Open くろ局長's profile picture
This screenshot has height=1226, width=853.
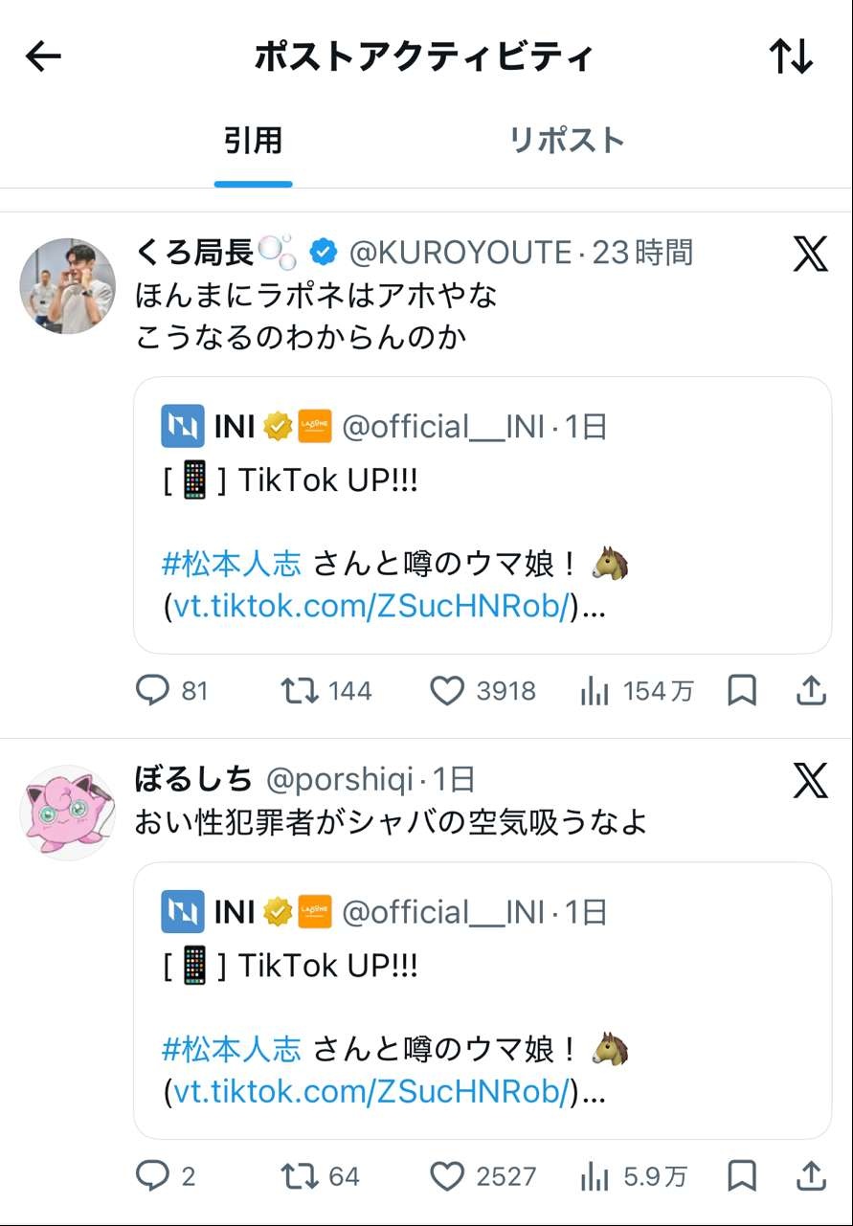point(67,285)
